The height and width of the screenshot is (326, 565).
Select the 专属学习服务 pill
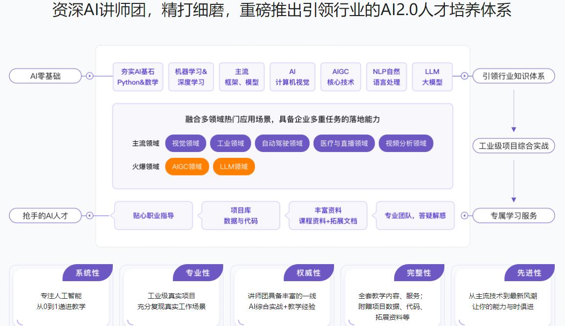pyautogui.click(x=513, y=215)
